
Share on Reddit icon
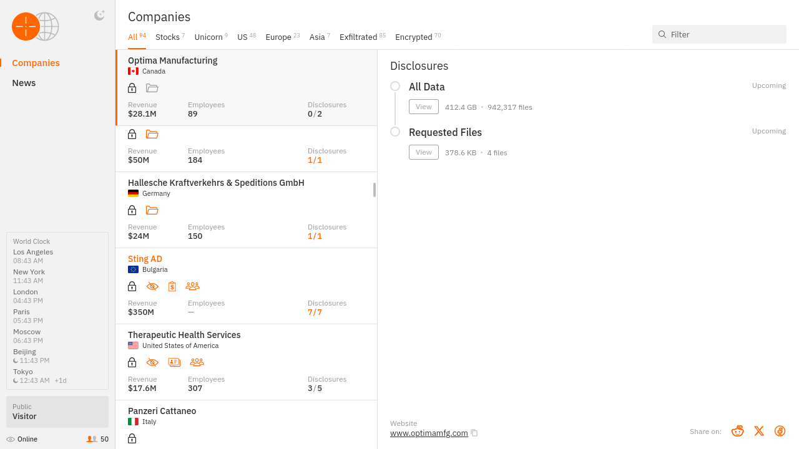(737, 431)
